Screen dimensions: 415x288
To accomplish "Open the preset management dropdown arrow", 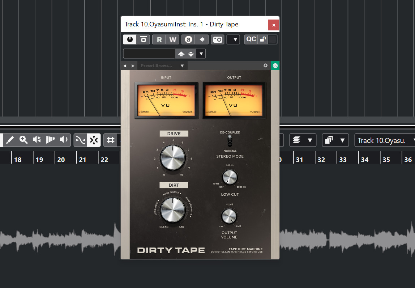I will point(201,54).
